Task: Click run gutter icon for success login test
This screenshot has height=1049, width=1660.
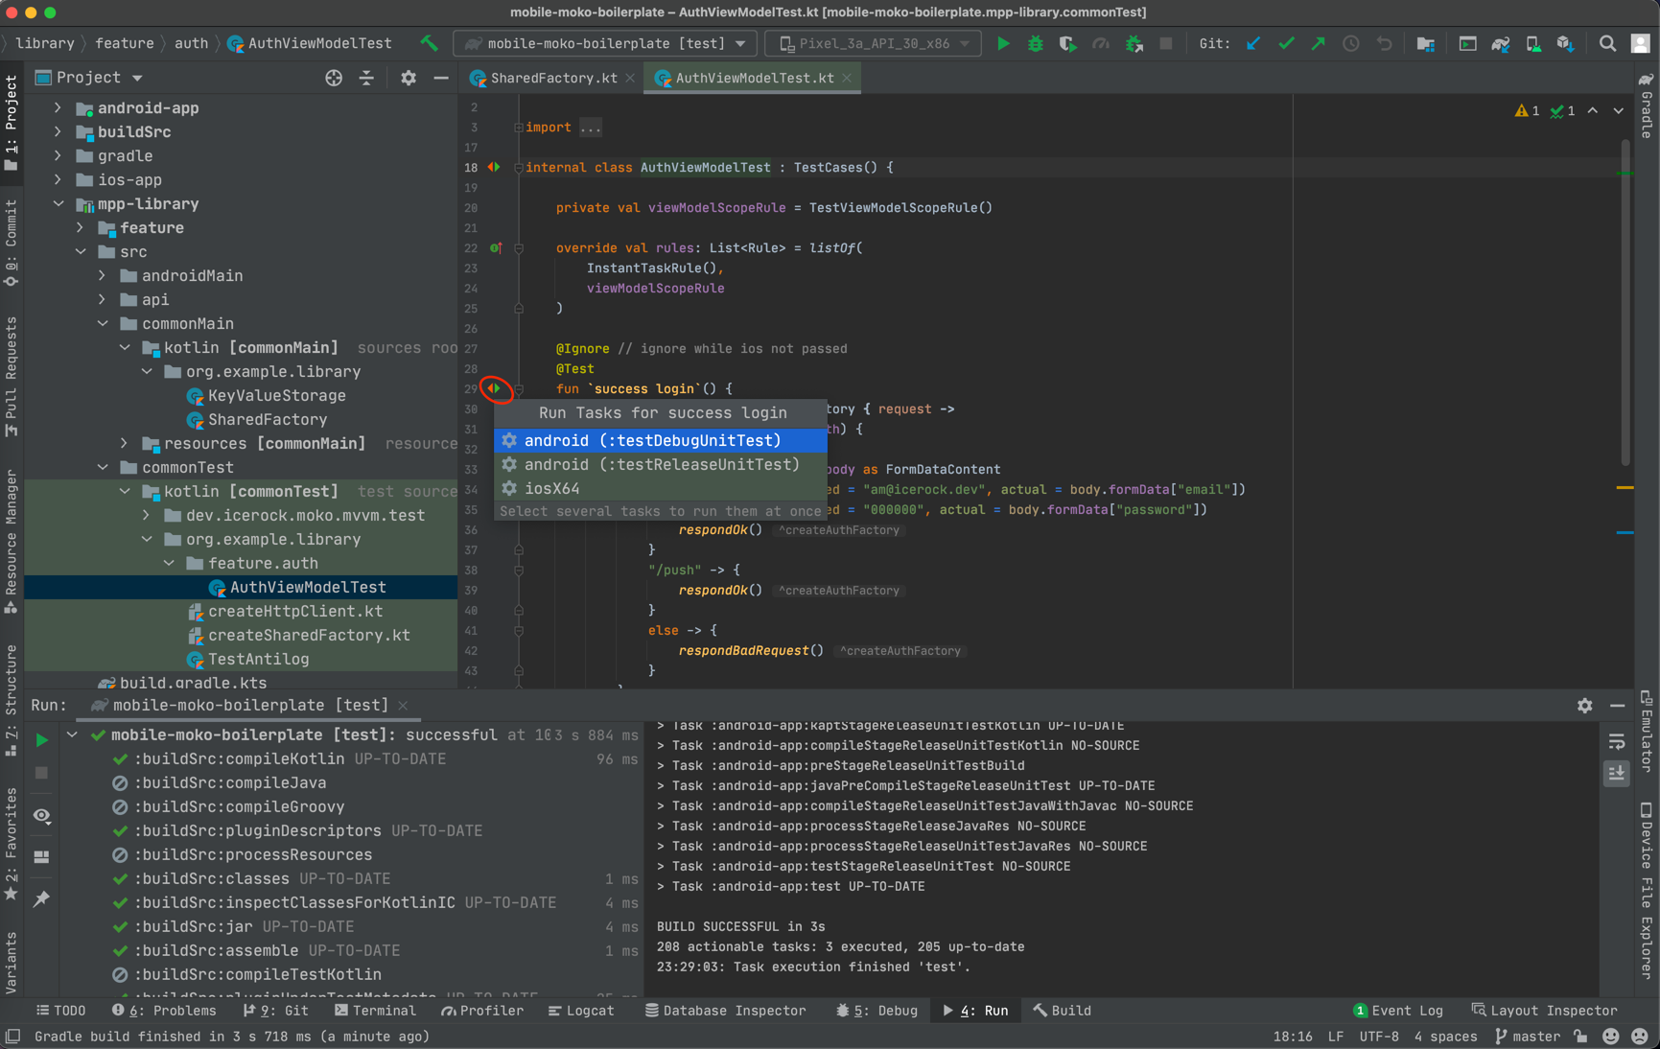Action: pos(494,388)
